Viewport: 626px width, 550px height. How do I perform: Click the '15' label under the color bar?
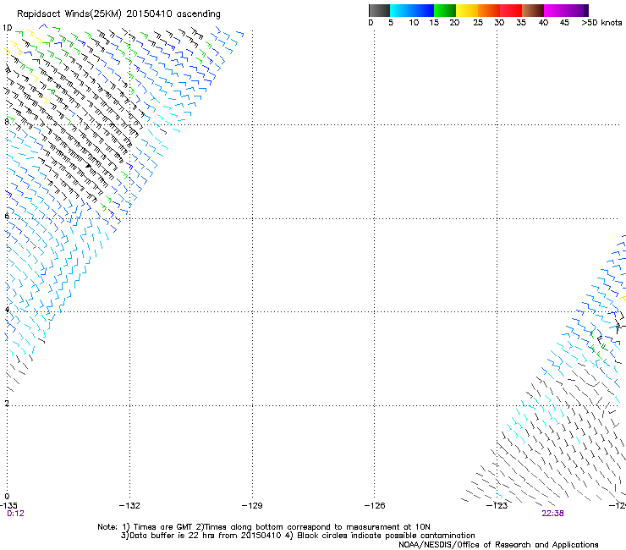click(x=434, y=23)
